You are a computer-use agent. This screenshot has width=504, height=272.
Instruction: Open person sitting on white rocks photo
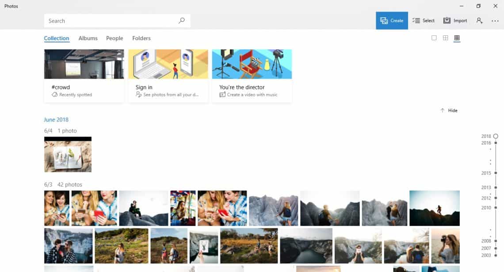point(144,208)
